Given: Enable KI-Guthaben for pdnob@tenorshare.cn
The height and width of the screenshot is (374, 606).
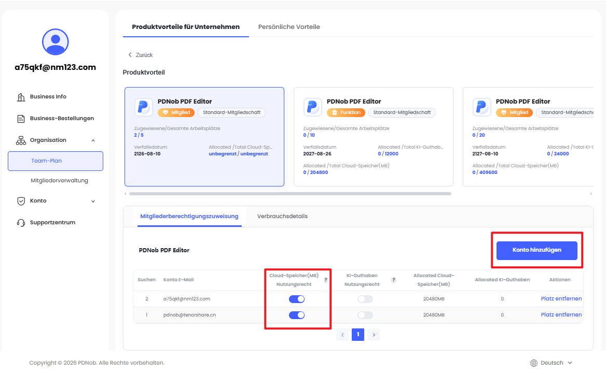Looking at the screenshot, I should (365, 315).
